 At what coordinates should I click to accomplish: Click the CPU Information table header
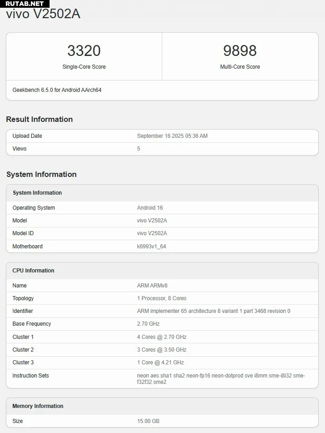[x=33, y=271]
